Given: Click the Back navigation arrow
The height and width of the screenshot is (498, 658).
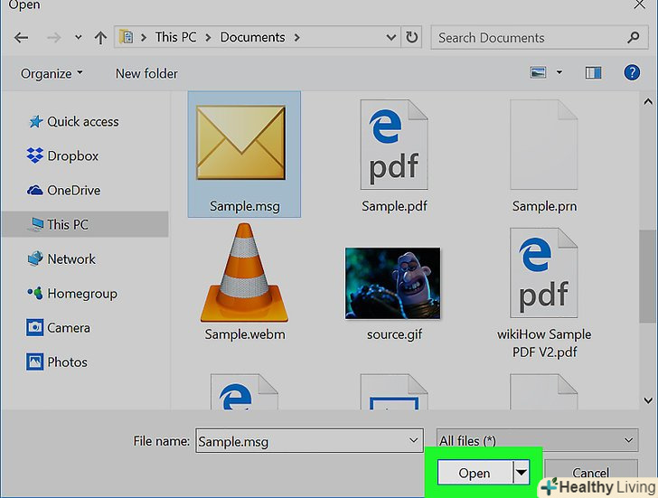Looking at the screenshot, I should coord(22,38).
